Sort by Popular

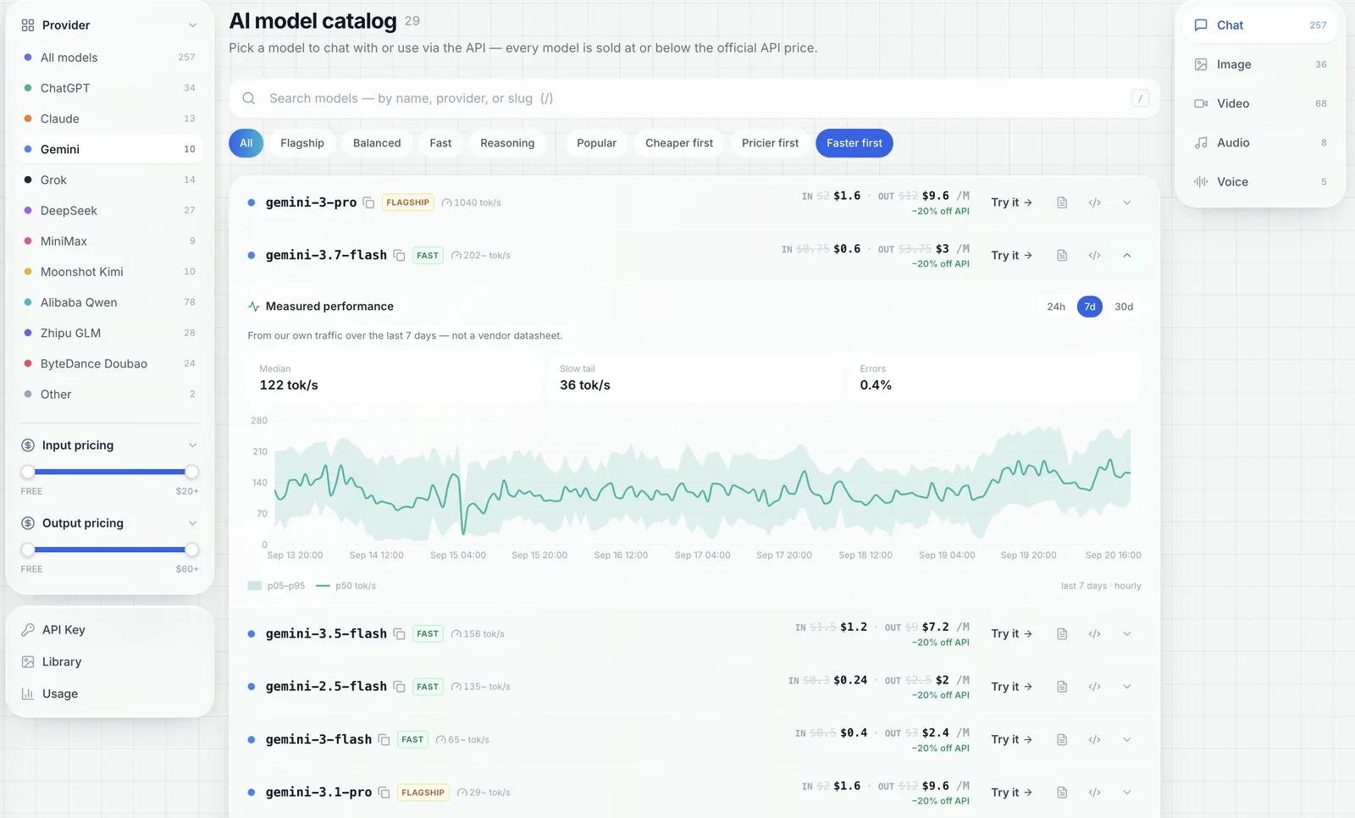tap(596, 143)
